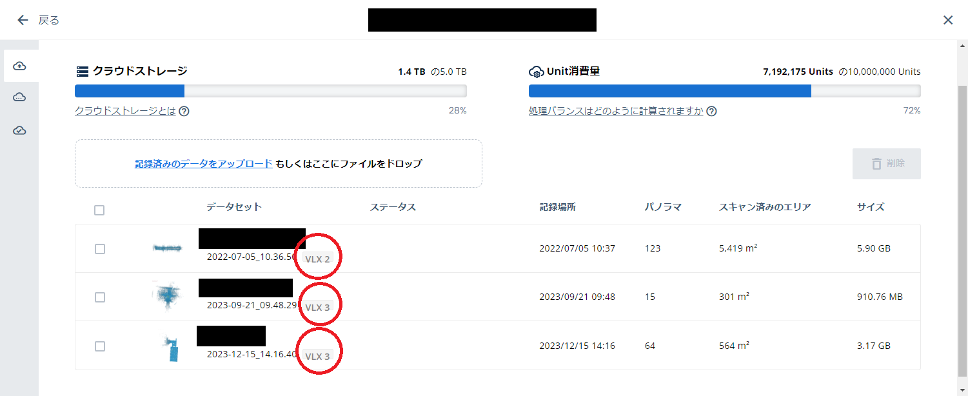Click the scanned area 5,419 m²
This screenshot has height=396, width=968.
click(x=738, y=248)
